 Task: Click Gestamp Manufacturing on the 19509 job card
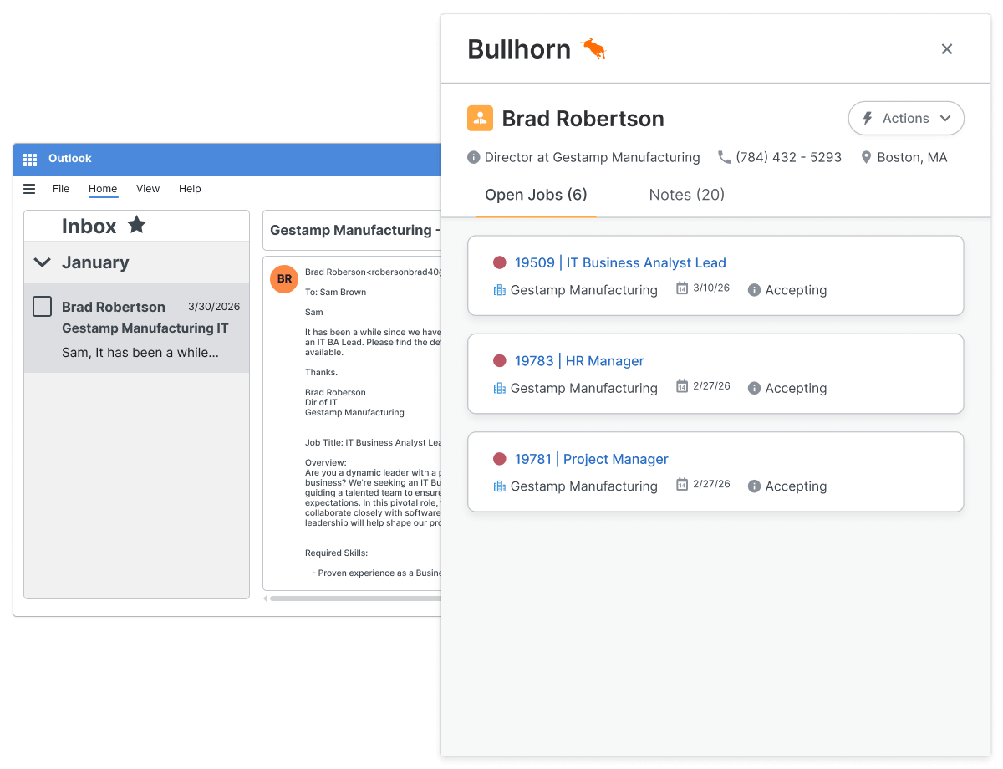pos(584,290)
